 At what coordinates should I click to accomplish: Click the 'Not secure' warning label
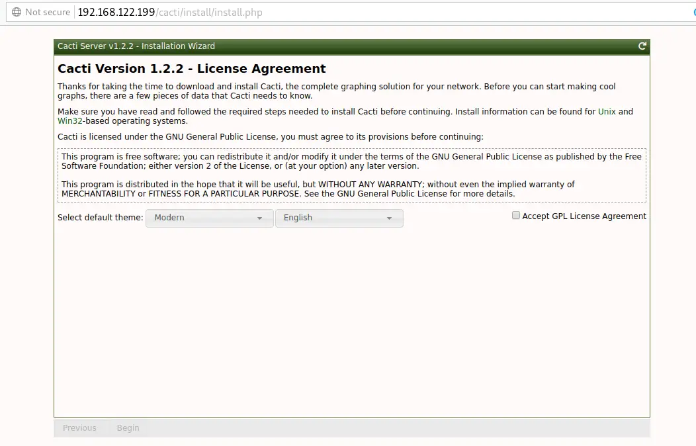coord(46,12)
